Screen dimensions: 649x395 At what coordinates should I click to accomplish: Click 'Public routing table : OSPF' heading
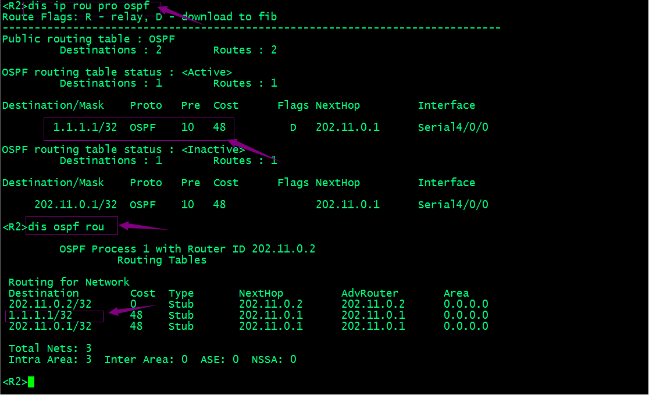[x=88, y=39]
